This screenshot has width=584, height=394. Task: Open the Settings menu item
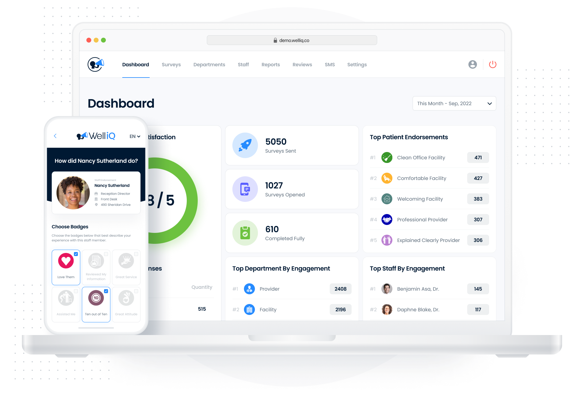click(357, 65)
